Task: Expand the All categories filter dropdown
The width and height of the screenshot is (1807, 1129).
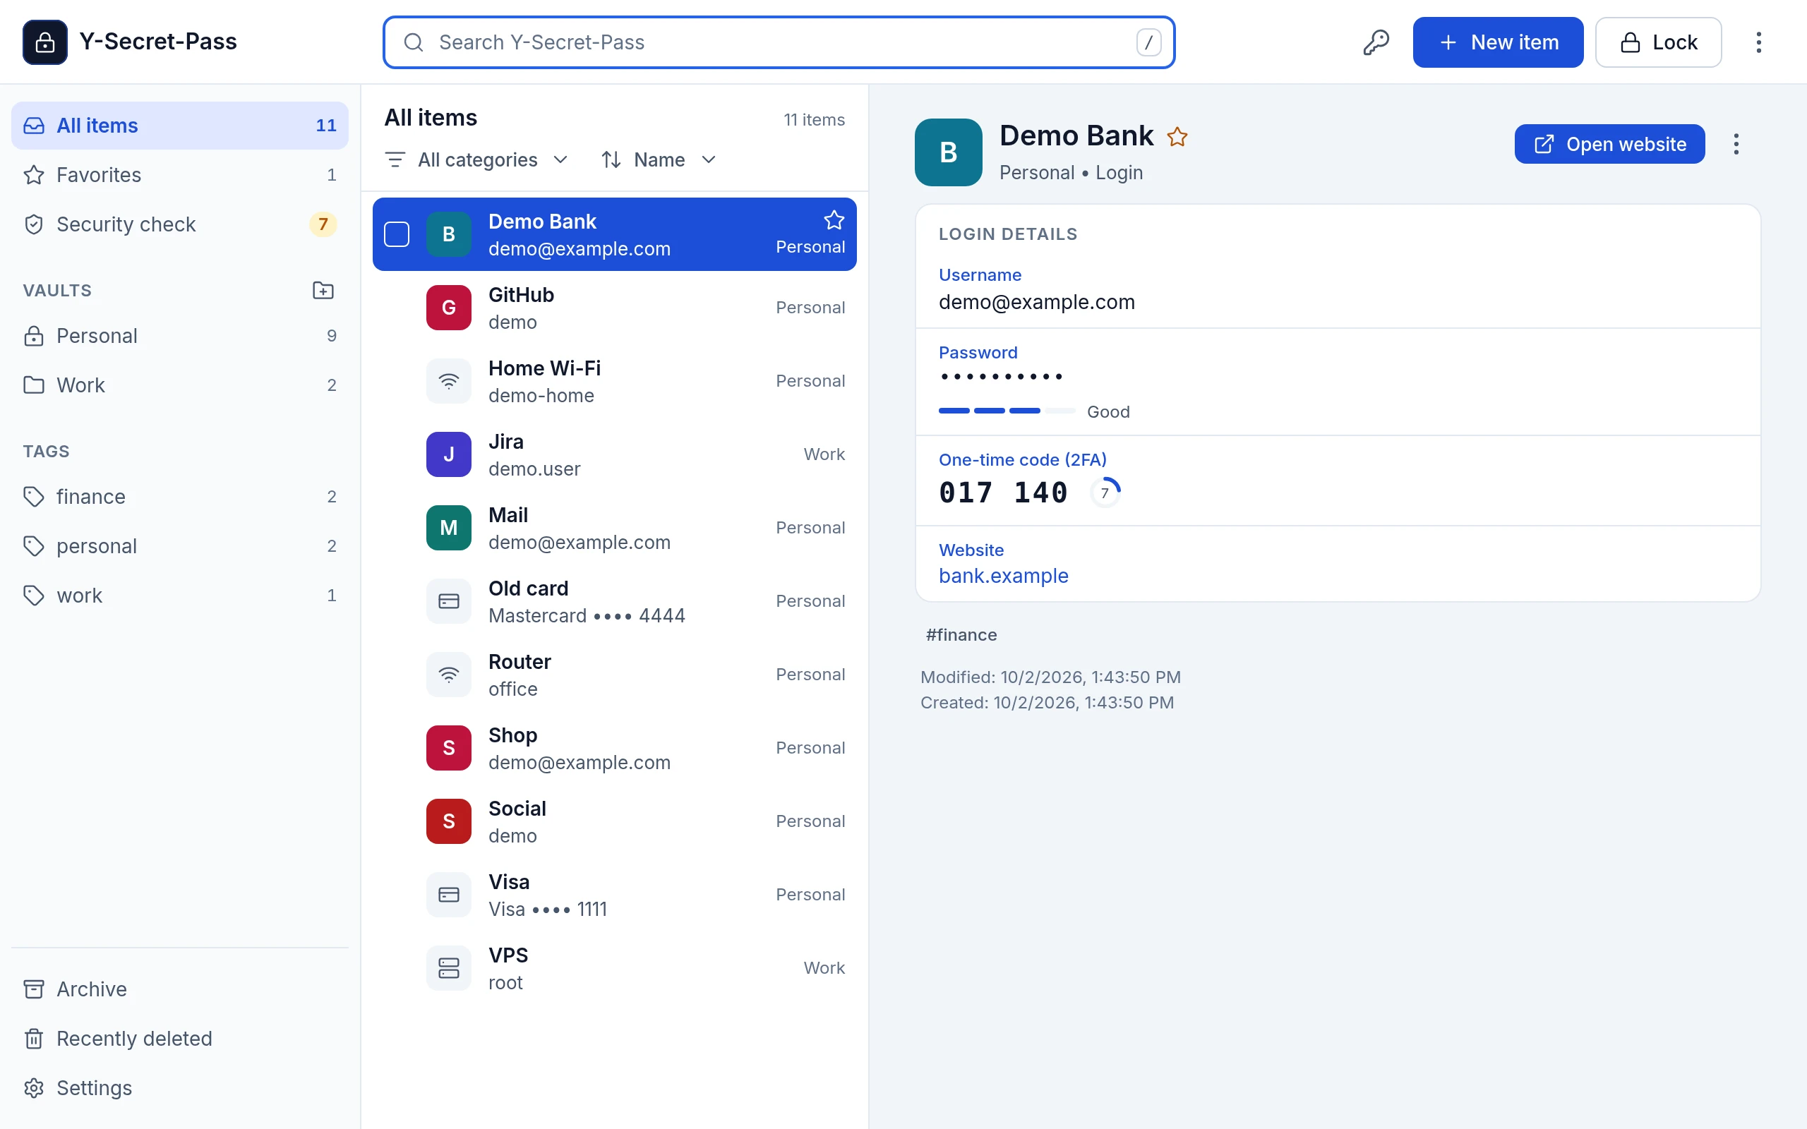Action: point(477,159)
